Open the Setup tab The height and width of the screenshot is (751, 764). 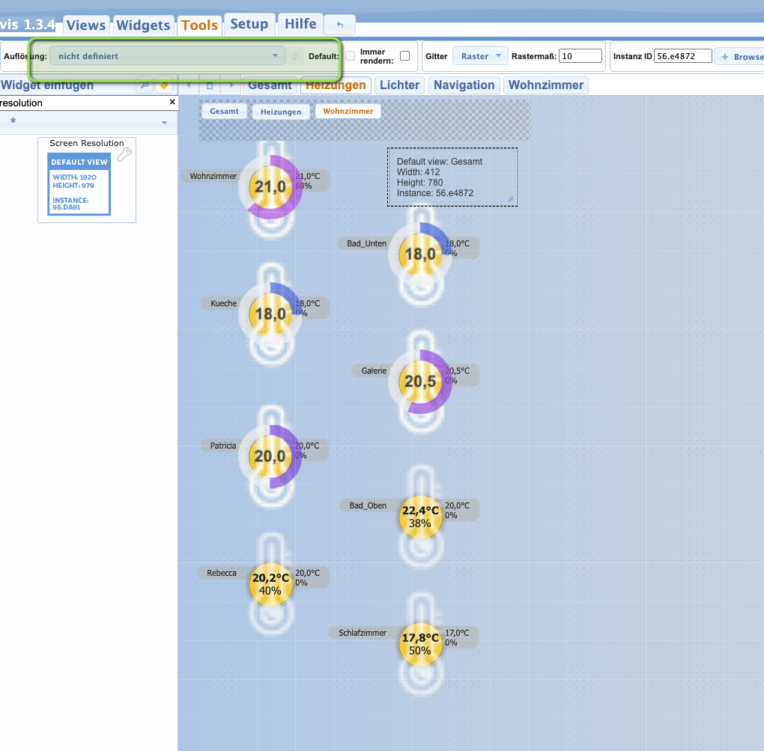click(249, 24)
